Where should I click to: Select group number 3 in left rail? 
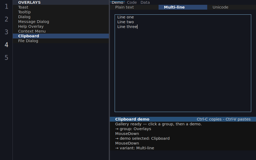tap(6, 32)
